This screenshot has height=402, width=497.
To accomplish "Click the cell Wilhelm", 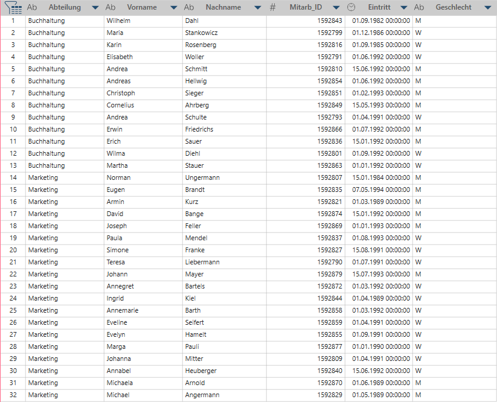I will 143,21.
